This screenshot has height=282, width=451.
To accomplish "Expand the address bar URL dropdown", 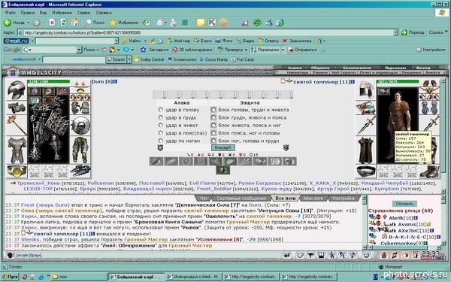I will pyautogui.click(x=396, y=32).
